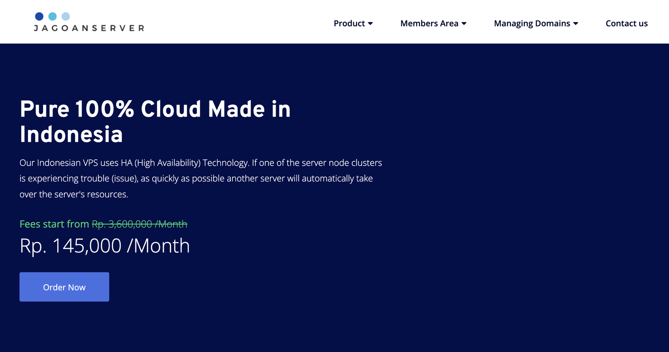Image resolution: width=669 pixels, height=352 pixels.
Task: Click the line "over the server's resources."
Action: pyautogui.click(x=74, y=194)
